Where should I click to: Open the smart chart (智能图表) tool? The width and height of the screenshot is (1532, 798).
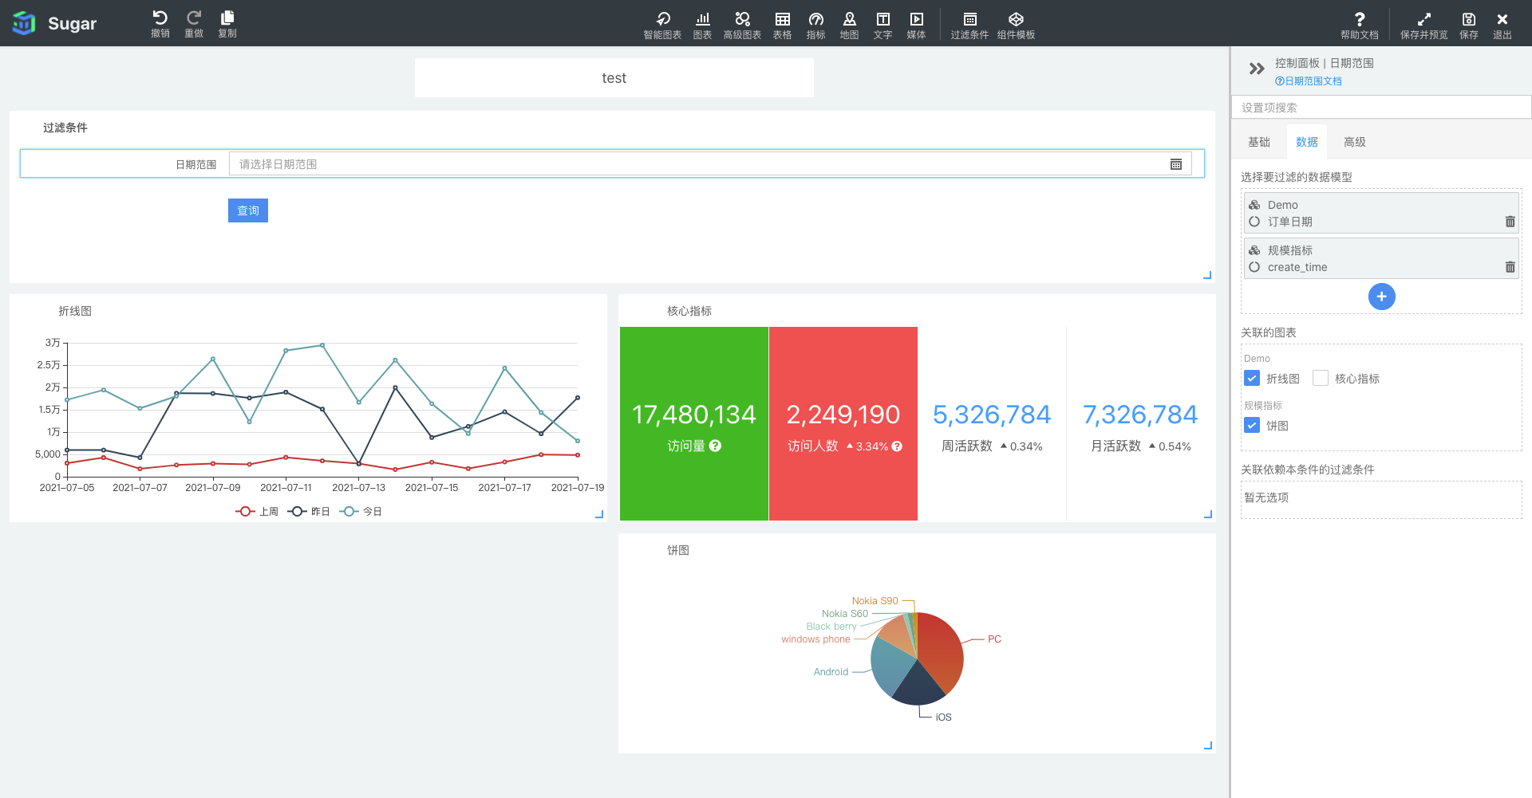(x=662, y=19)
